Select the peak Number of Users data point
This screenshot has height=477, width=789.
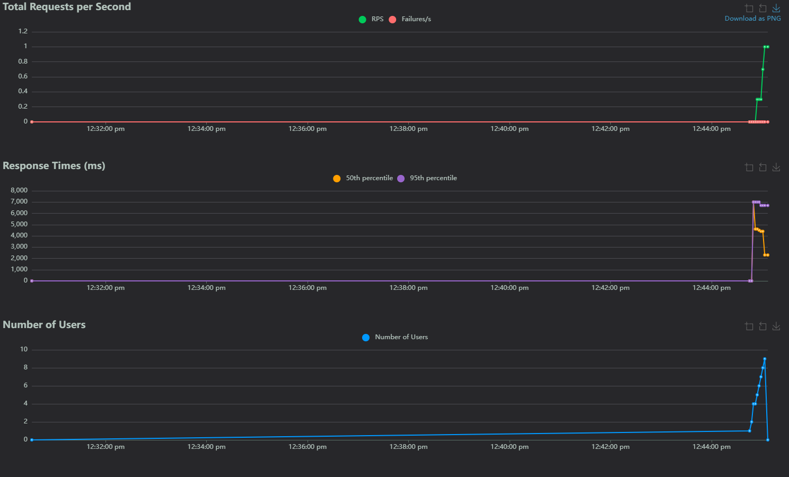coord(765,359)
